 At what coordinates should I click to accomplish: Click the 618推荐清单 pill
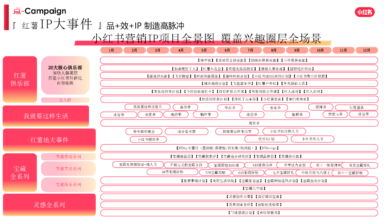pos(262,165)
